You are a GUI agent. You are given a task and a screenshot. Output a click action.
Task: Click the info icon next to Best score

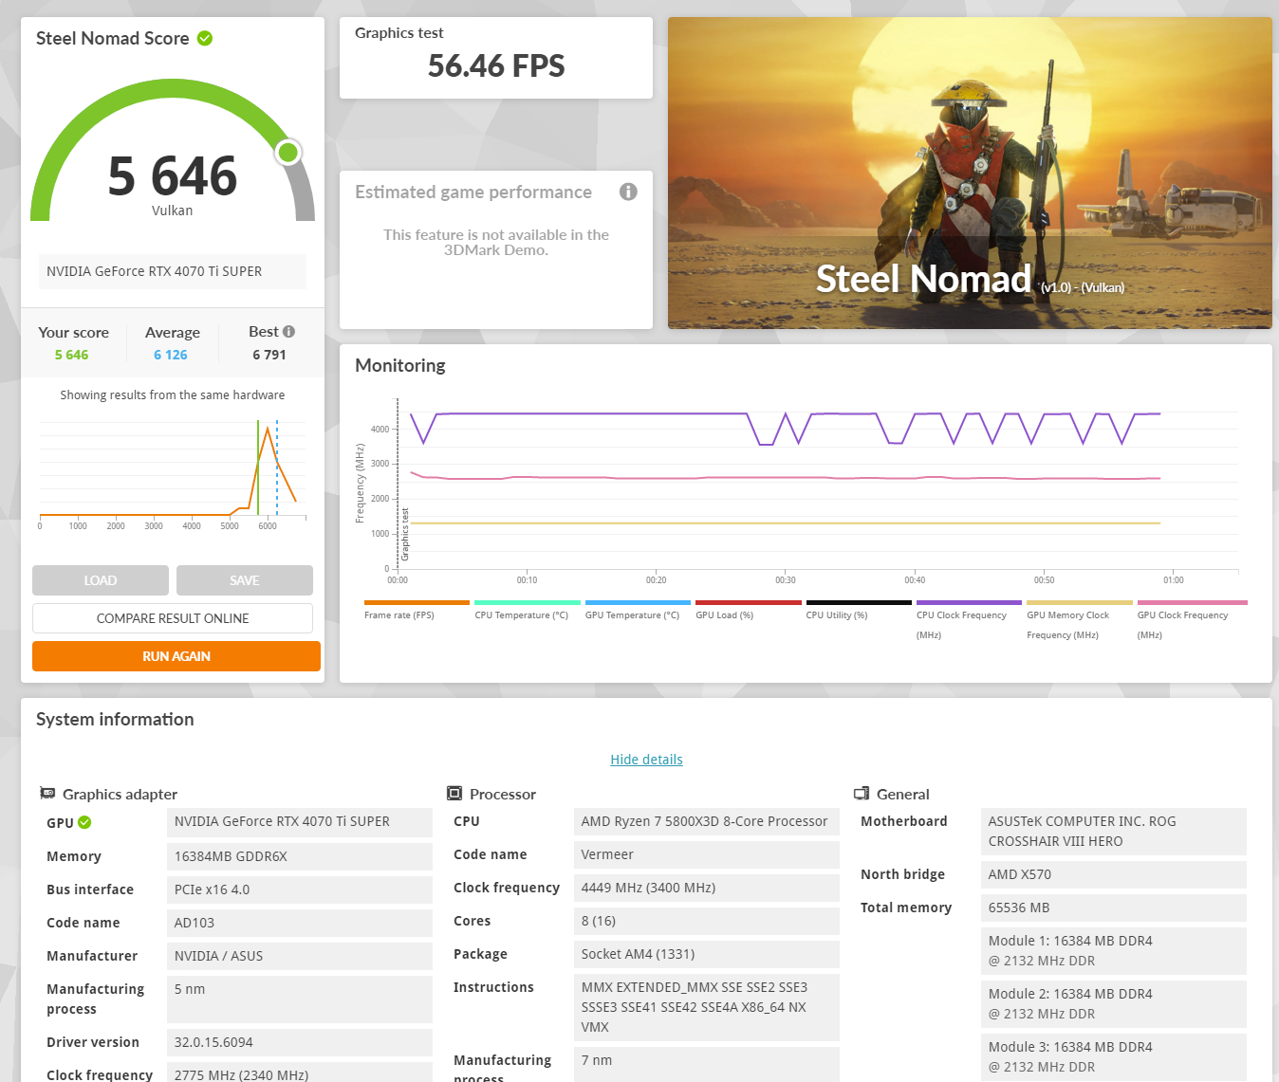click(289, 332)
